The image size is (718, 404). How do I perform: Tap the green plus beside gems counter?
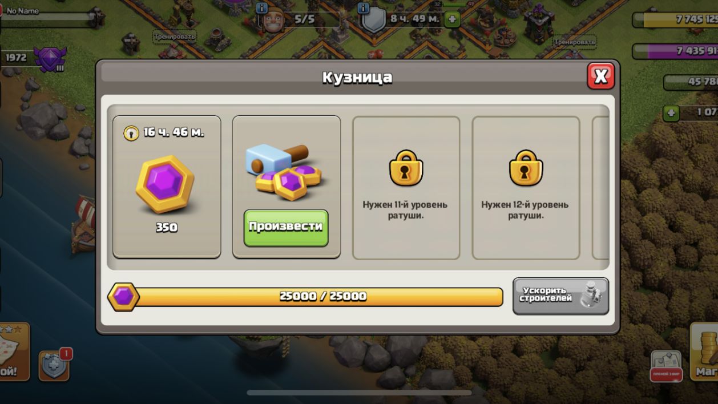671,113
